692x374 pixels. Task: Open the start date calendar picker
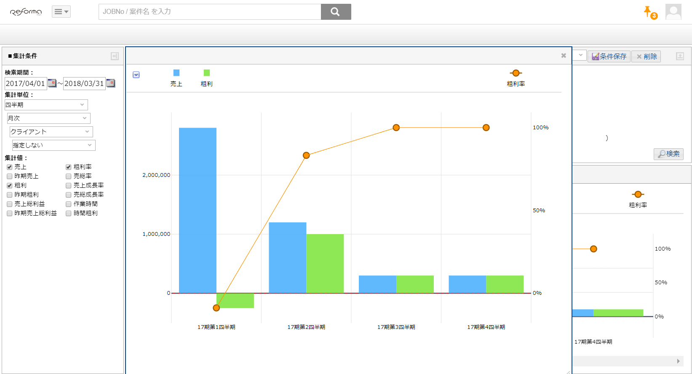[x=52, y=83]
